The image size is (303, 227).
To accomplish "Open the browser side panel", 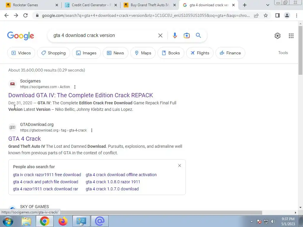I will coord(278,15).
